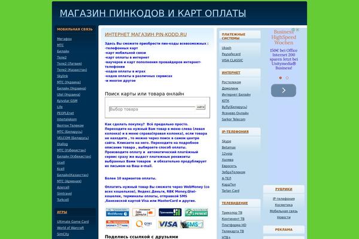Open the Ukash payment system link

click(226, 48)
